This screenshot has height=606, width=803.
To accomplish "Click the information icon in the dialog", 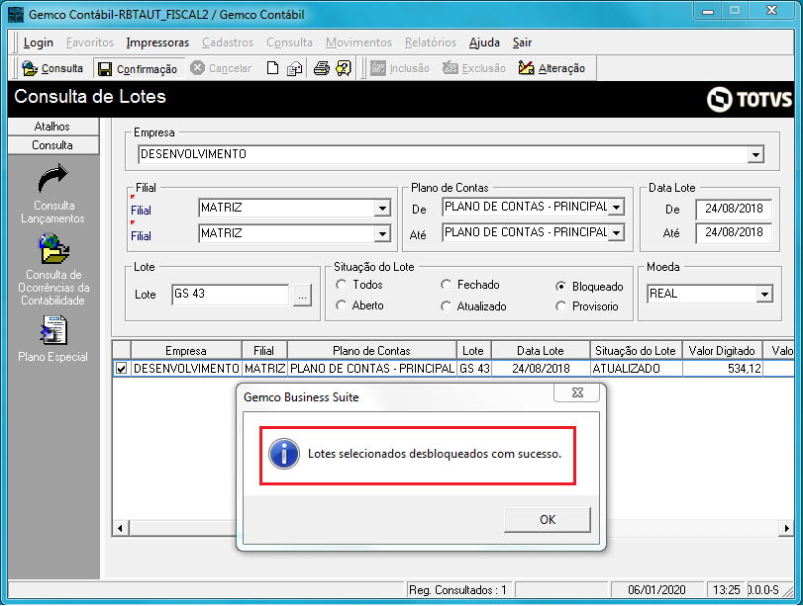I will tap(284, 454).
